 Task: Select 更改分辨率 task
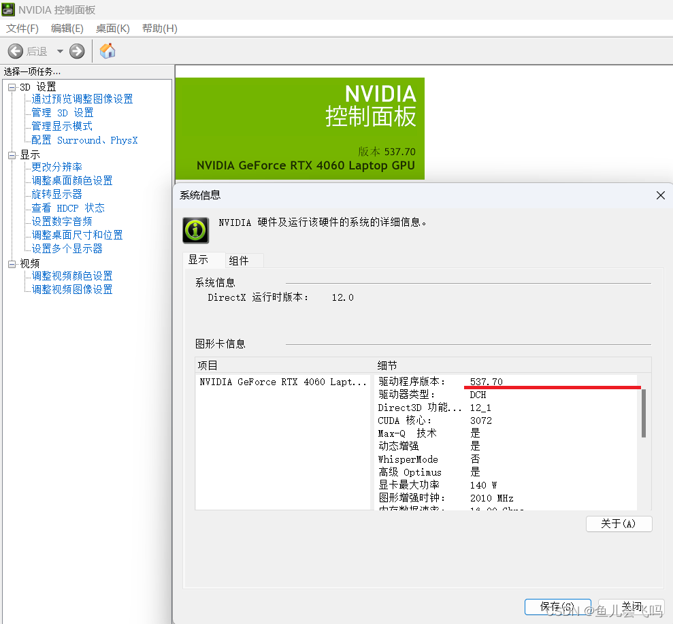[56, 167]
